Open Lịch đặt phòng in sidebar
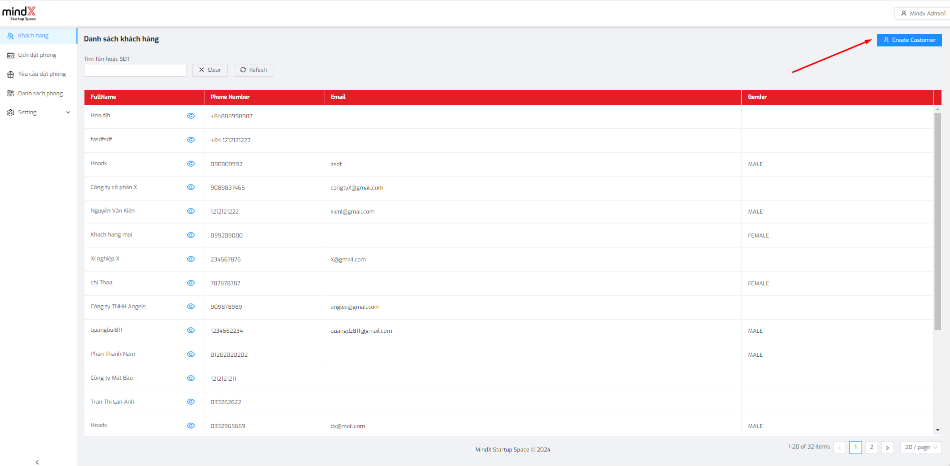The height and width of the screenshot is (466, 950). tap(37, 55)
